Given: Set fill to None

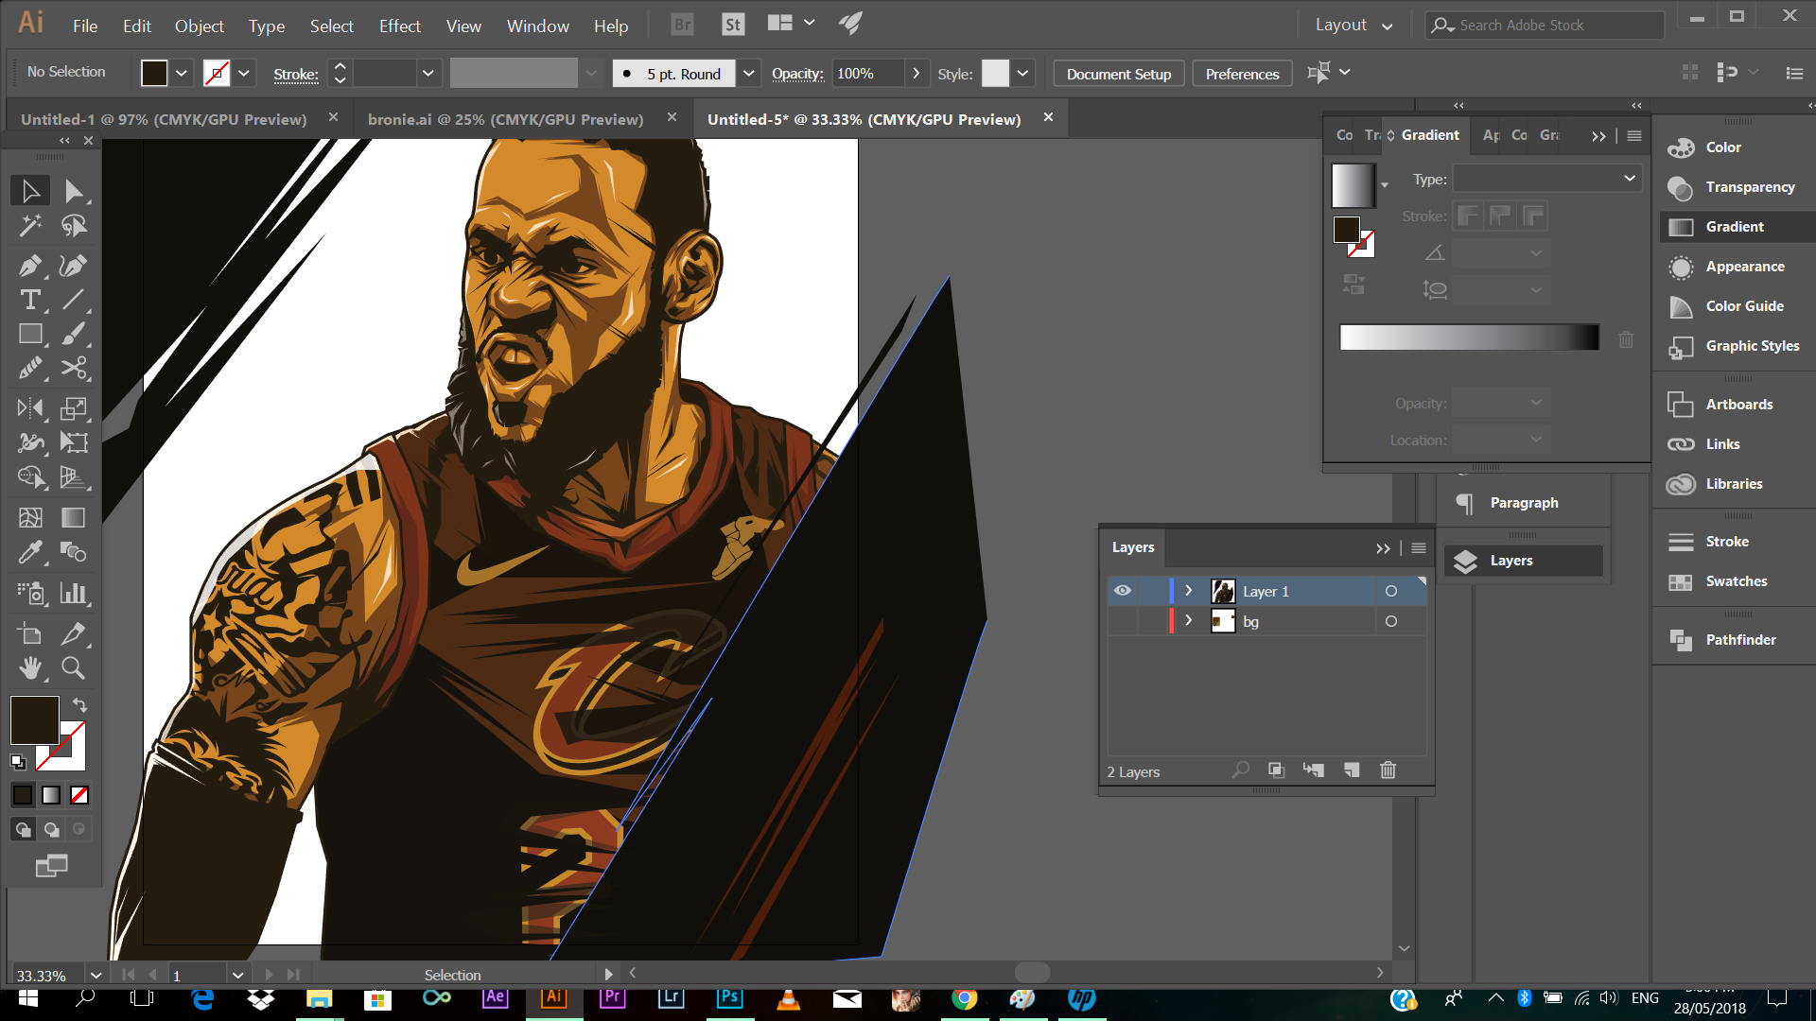Looking at the screenshot, I should 79,795.
